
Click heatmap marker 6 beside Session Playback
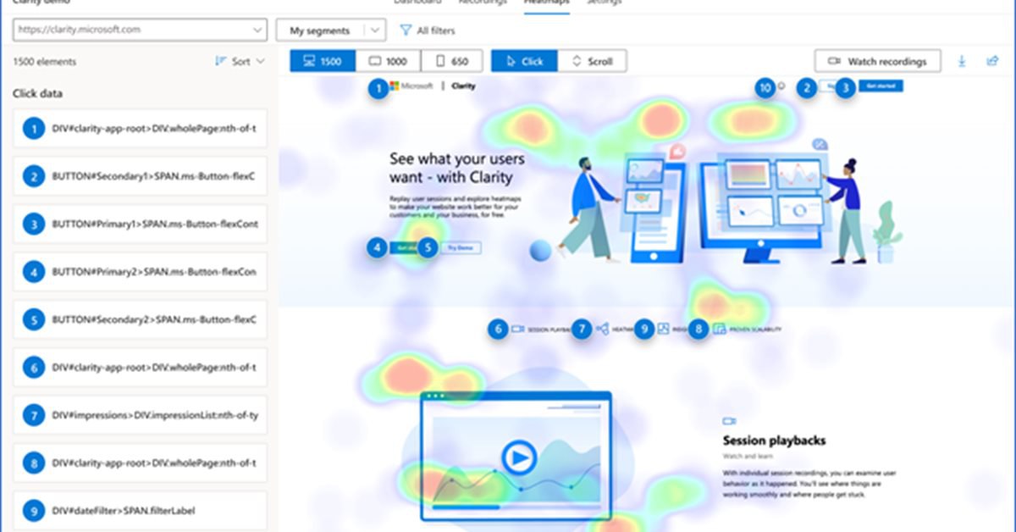point(499,329)
